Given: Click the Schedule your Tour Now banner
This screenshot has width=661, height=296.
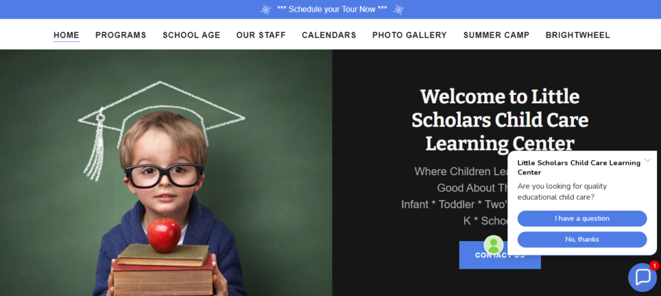Looking at the screenshot, I should 332,9.
